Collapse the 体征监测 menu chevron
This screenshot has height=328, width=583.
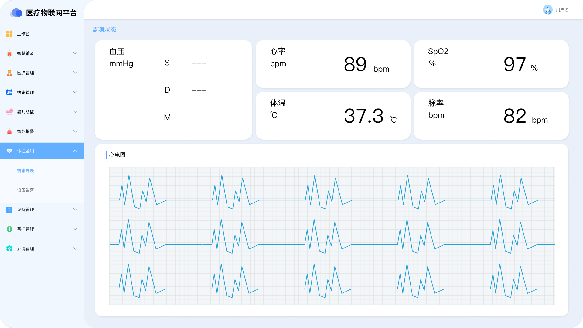pos(75,151)
